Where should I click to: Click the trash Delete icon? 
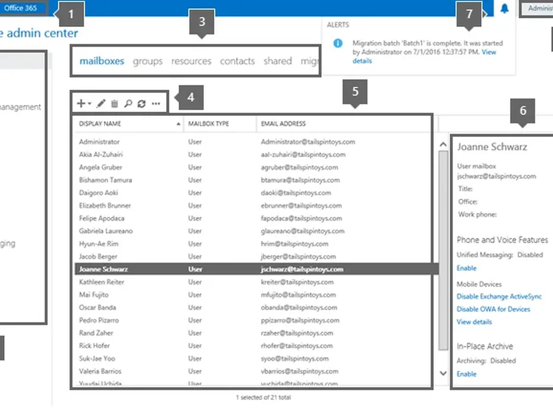[114, 103]
